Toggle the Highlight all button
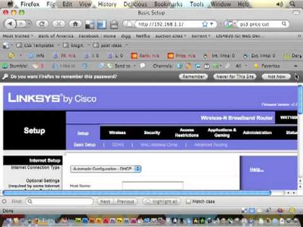The width and height of the screenshot is (303, 227). (x=162, y=201)
